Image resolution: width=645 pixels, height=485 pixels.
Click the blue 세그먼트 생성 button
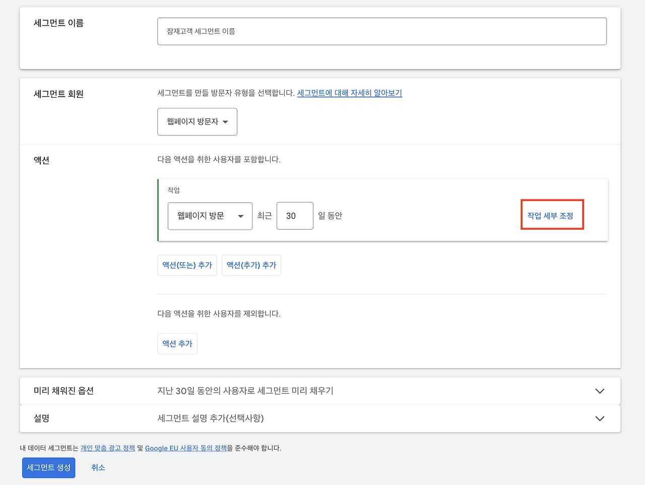coord(48,467)
